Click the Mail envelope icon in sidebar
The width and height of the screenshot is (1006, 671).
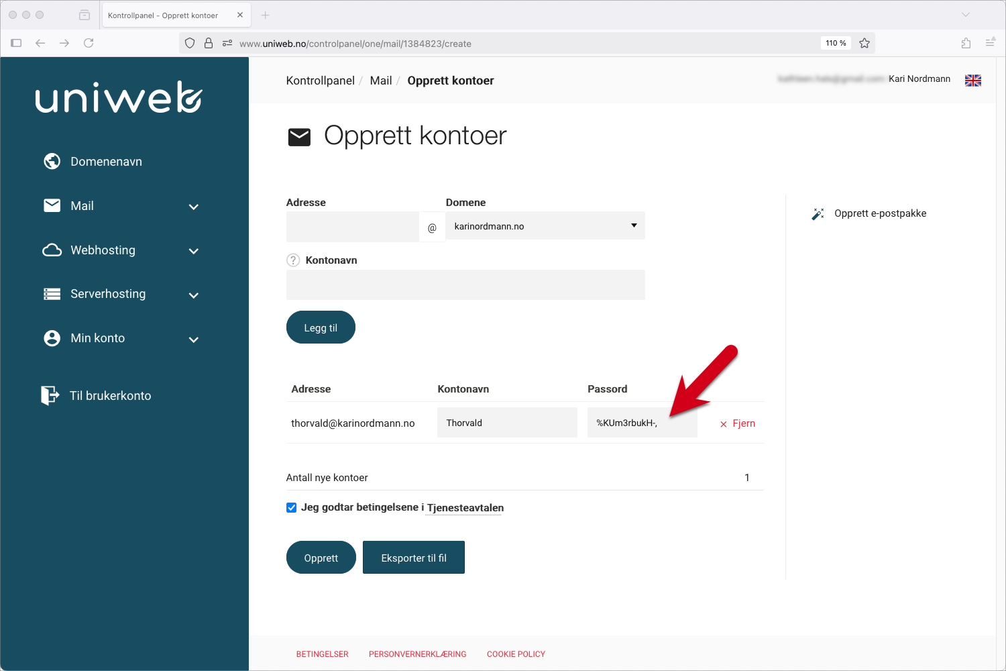click(52, 205)
